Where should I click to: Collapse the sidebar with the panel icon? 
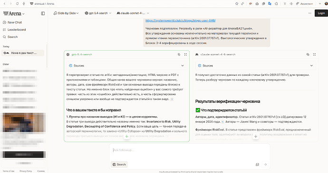pos(43,14)
